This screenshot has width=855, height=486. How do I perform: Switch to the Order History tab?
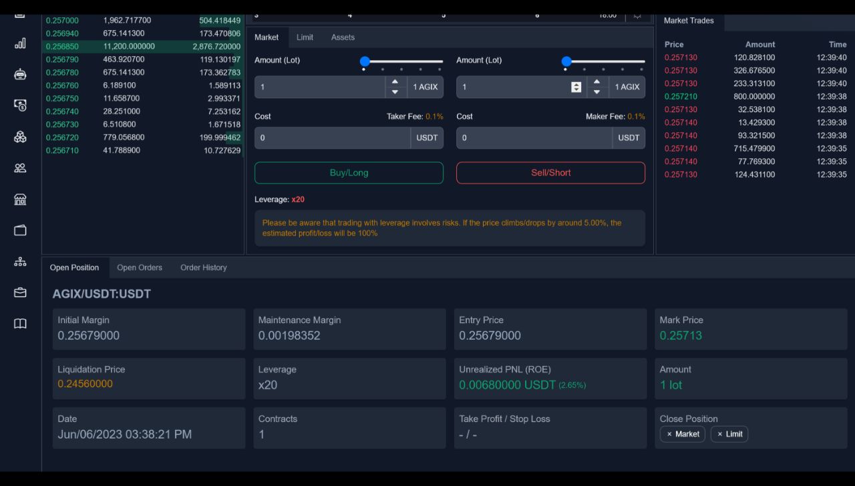click(203, 267)
